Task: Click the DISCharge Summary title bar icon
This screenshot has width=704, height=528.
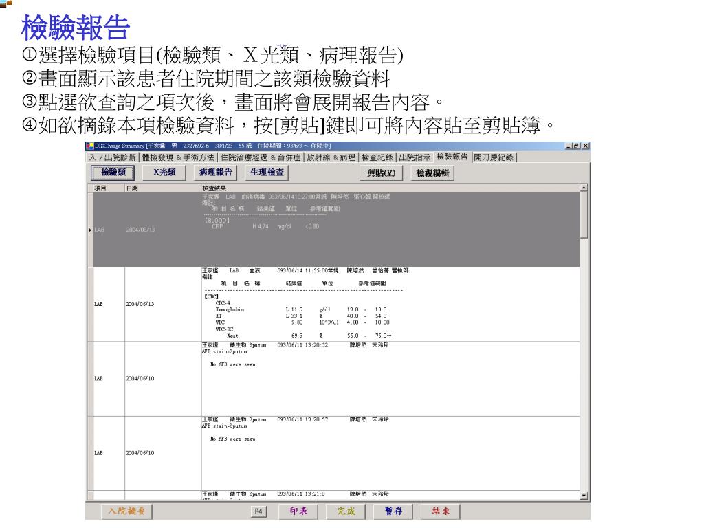Action: (x=90, y=146)
